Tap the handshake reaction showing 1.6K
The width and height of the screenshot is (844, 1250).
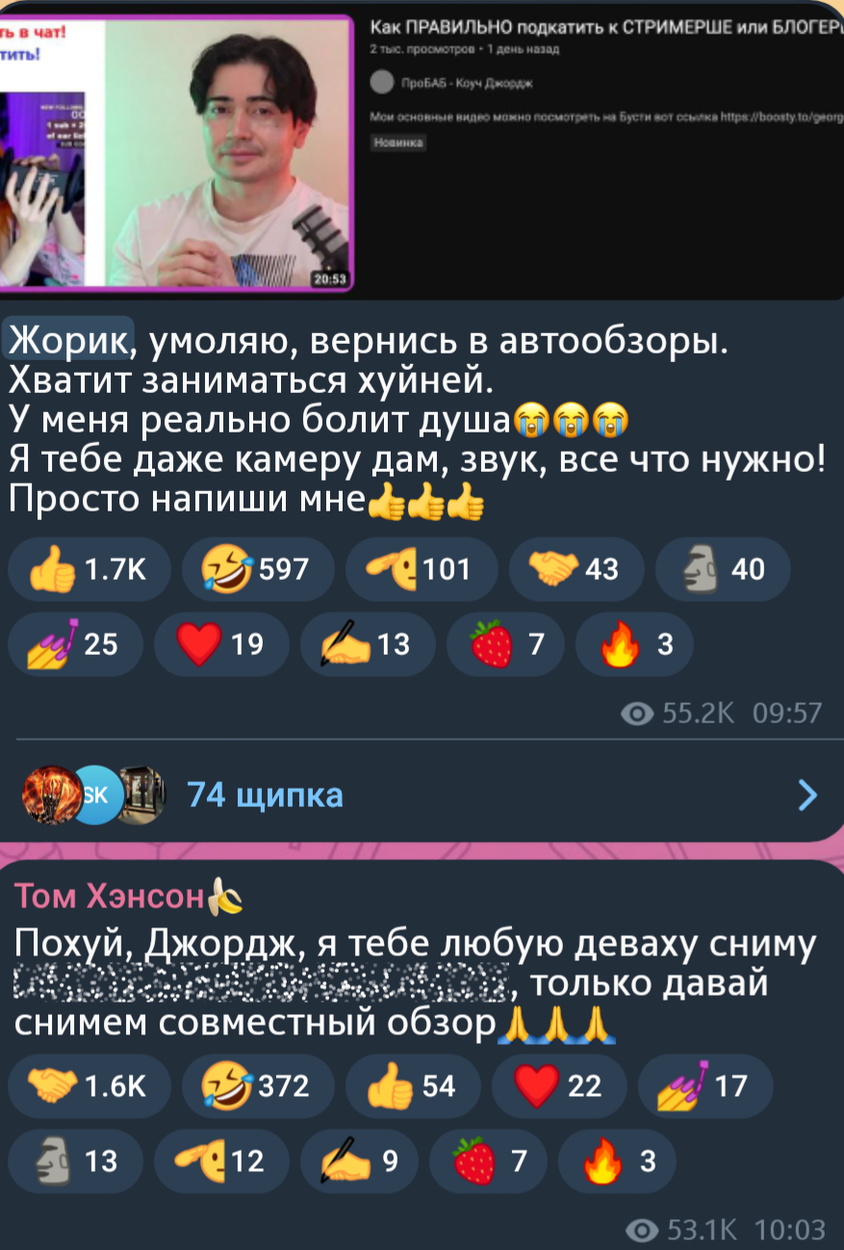tap(89, 1085)
